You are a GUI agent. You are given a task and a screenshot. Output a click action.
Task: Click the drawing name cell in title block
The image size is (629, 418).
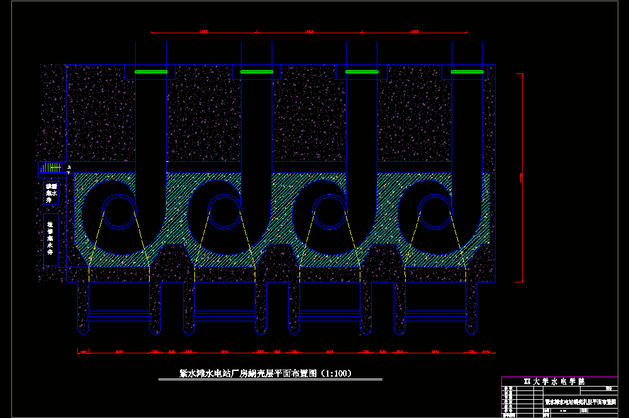[580, 402]
